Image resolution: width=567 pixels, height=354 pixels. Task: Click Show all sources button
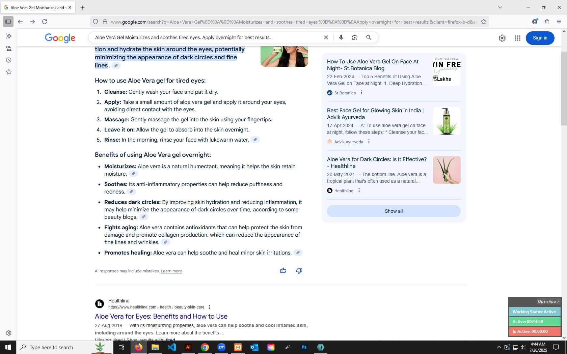394,211
